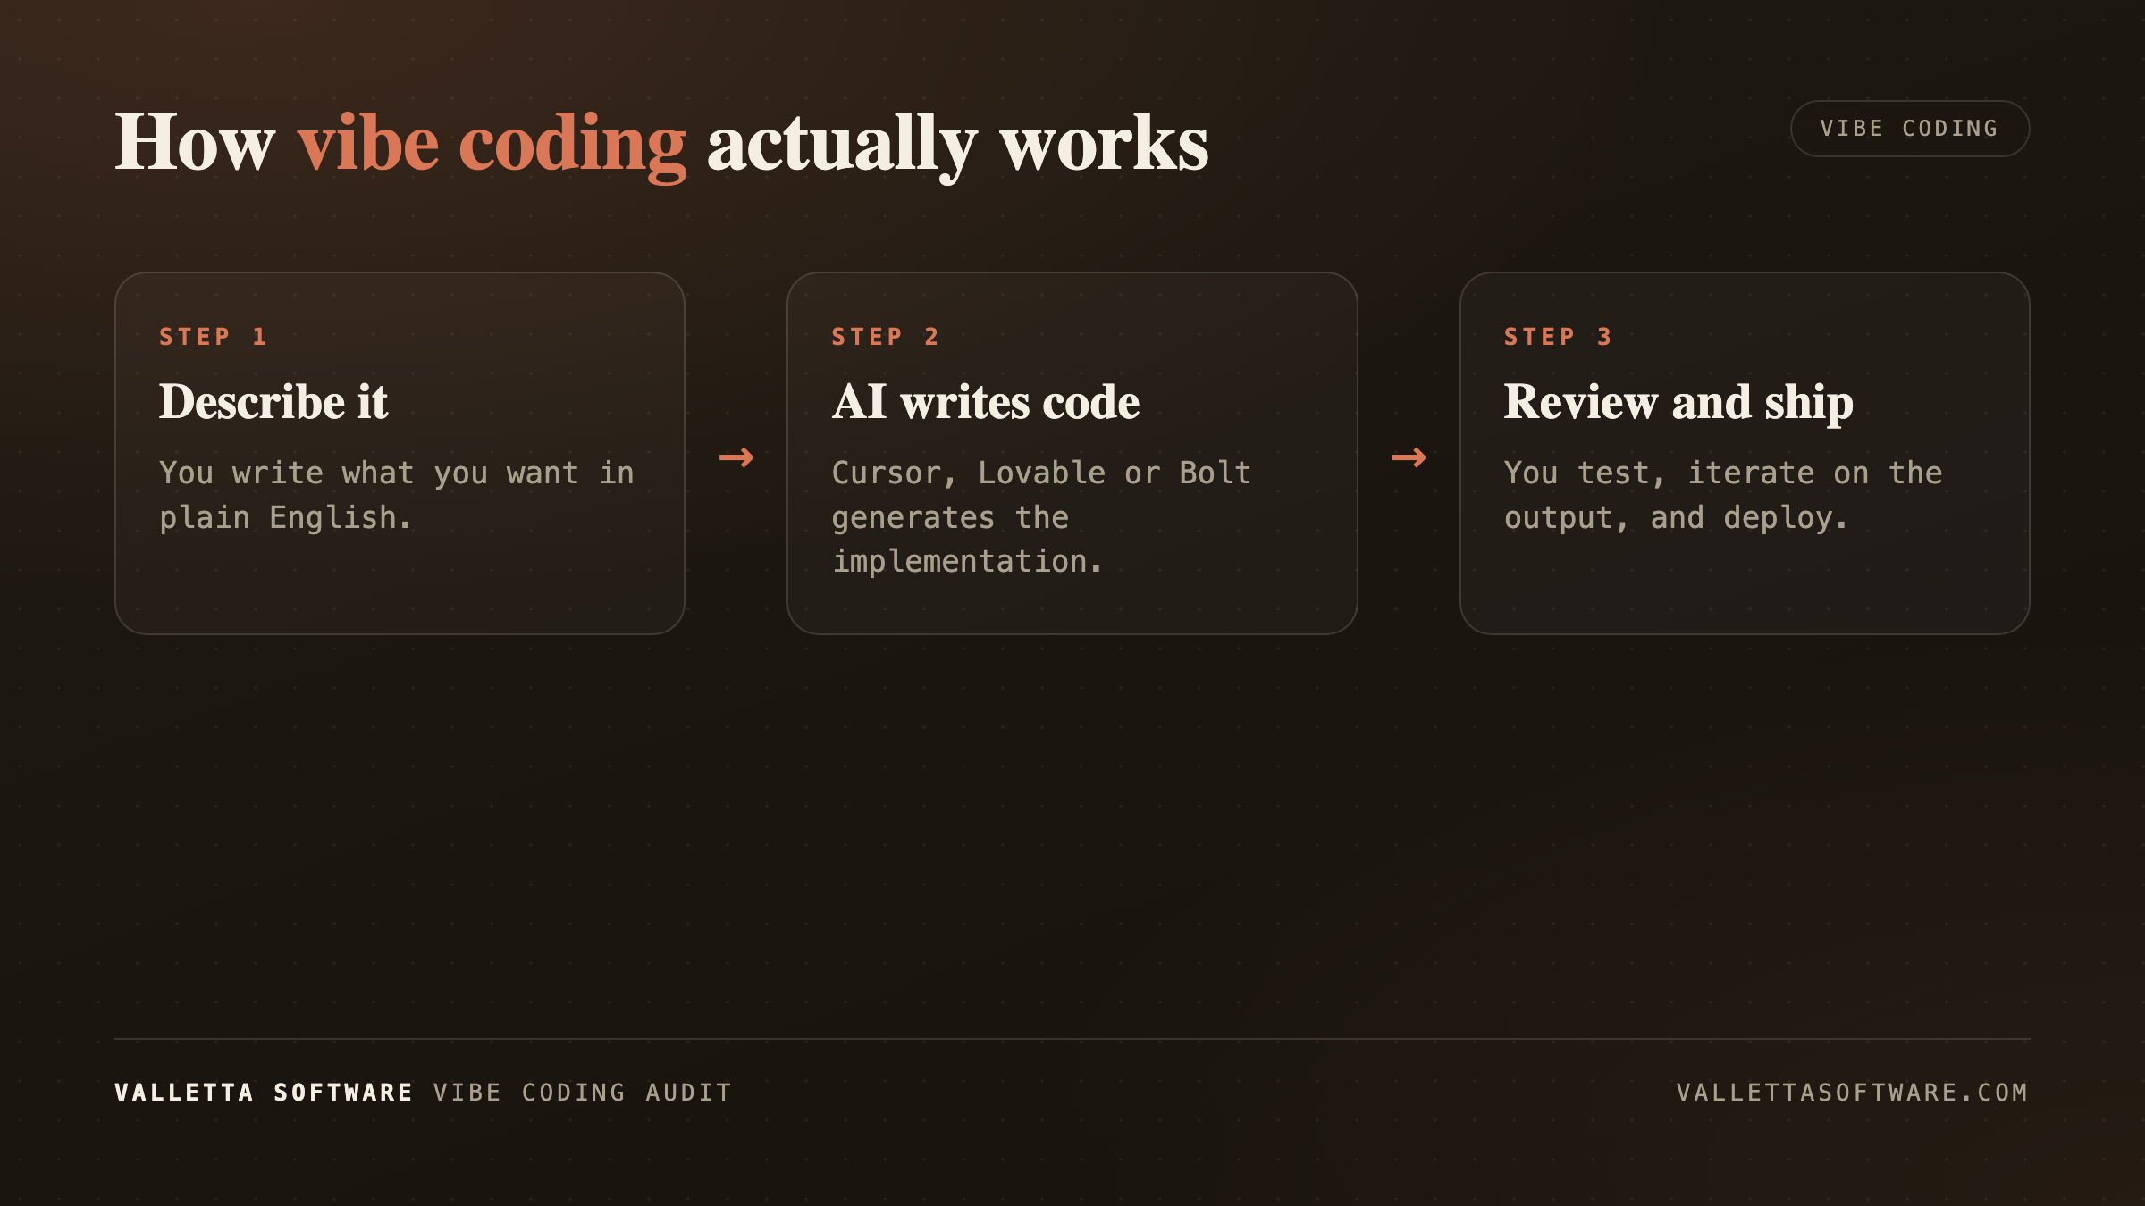The image size is (2145, 1206).
Task: Click the 'Describe it' card heading
Action: point(273,402)
